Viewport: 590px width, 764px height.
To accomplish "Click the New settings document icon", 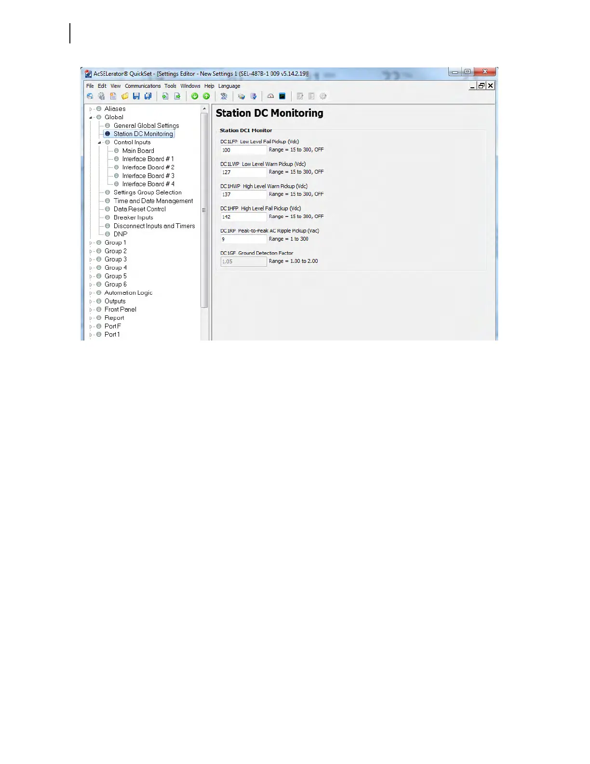I will pyautogui.click(x=113, y=96).
